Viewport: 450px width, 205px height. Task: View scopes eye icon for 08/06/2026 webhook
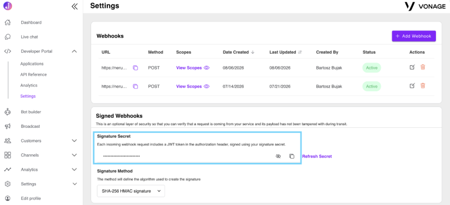[x=207, y=68]
